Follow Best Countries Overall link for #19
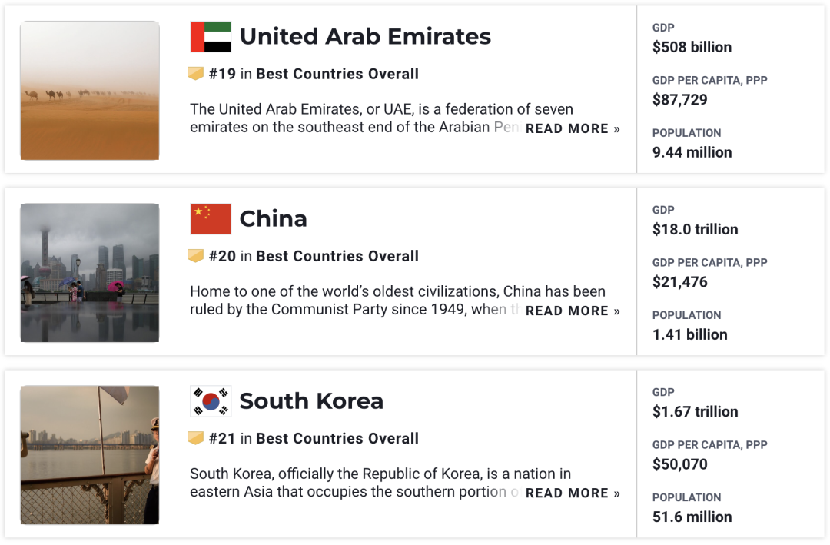This screenshot has height=545, width=830. click(x=337, y=74)
